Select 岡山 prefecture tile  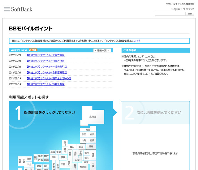point(46,160)
